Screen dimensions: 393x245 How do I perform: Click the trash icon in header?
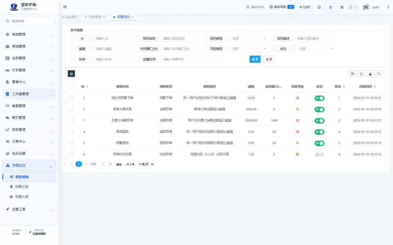[x=331, y=7]
